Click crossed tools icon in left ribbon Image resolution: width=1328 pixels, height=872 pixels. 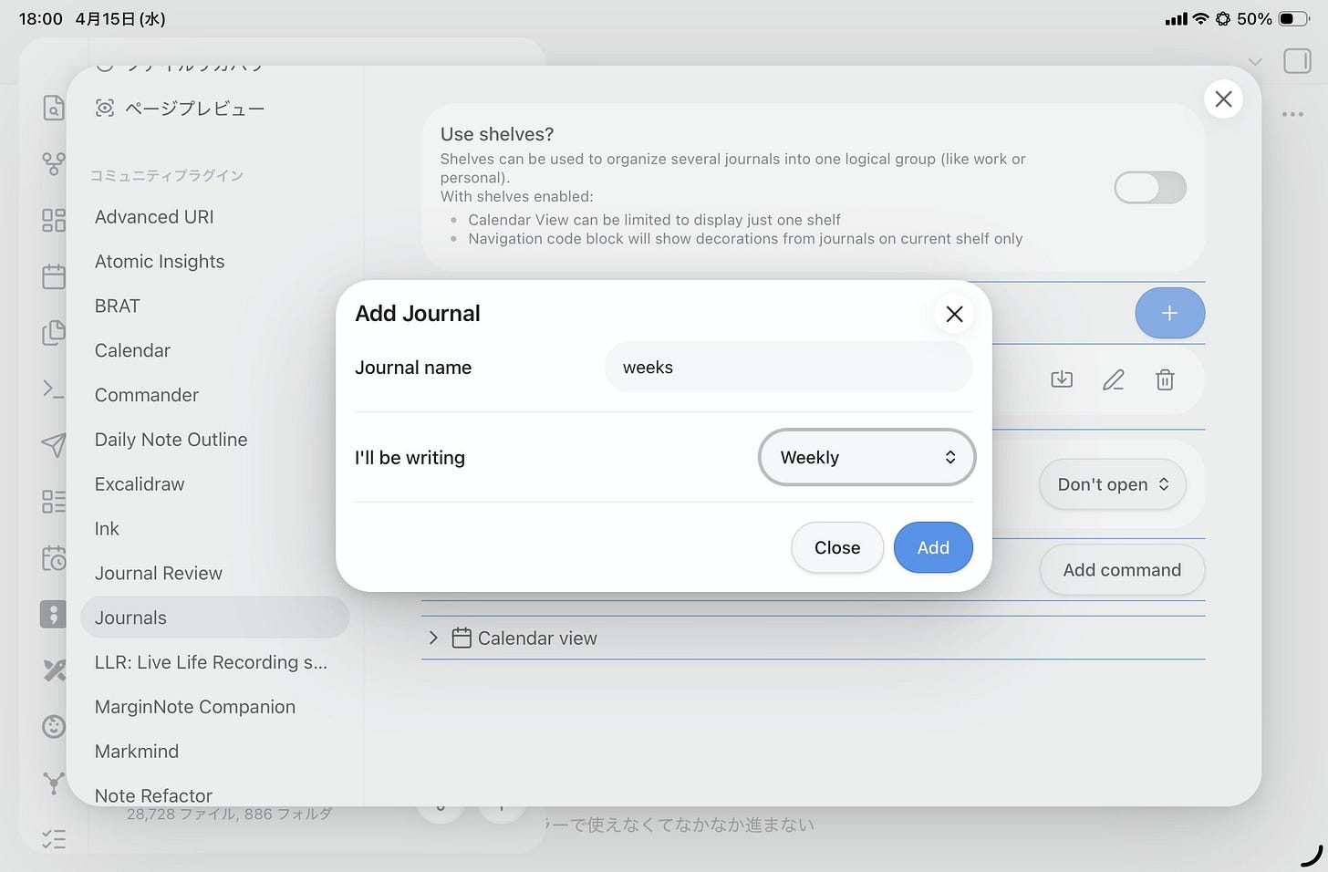click(x=54, y=670)
